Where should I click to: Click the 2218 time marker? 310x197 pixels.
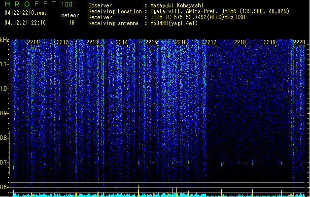point(240,42)
